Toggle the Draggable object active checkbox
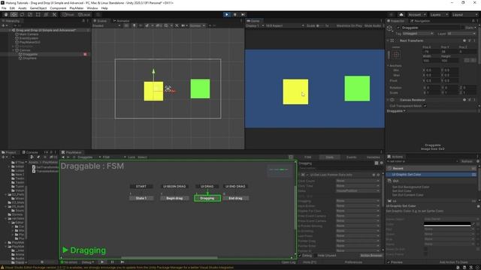 [398, 28]
